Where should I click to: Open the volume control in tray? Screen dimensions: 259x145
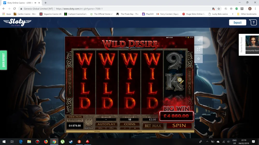[229, 142]
